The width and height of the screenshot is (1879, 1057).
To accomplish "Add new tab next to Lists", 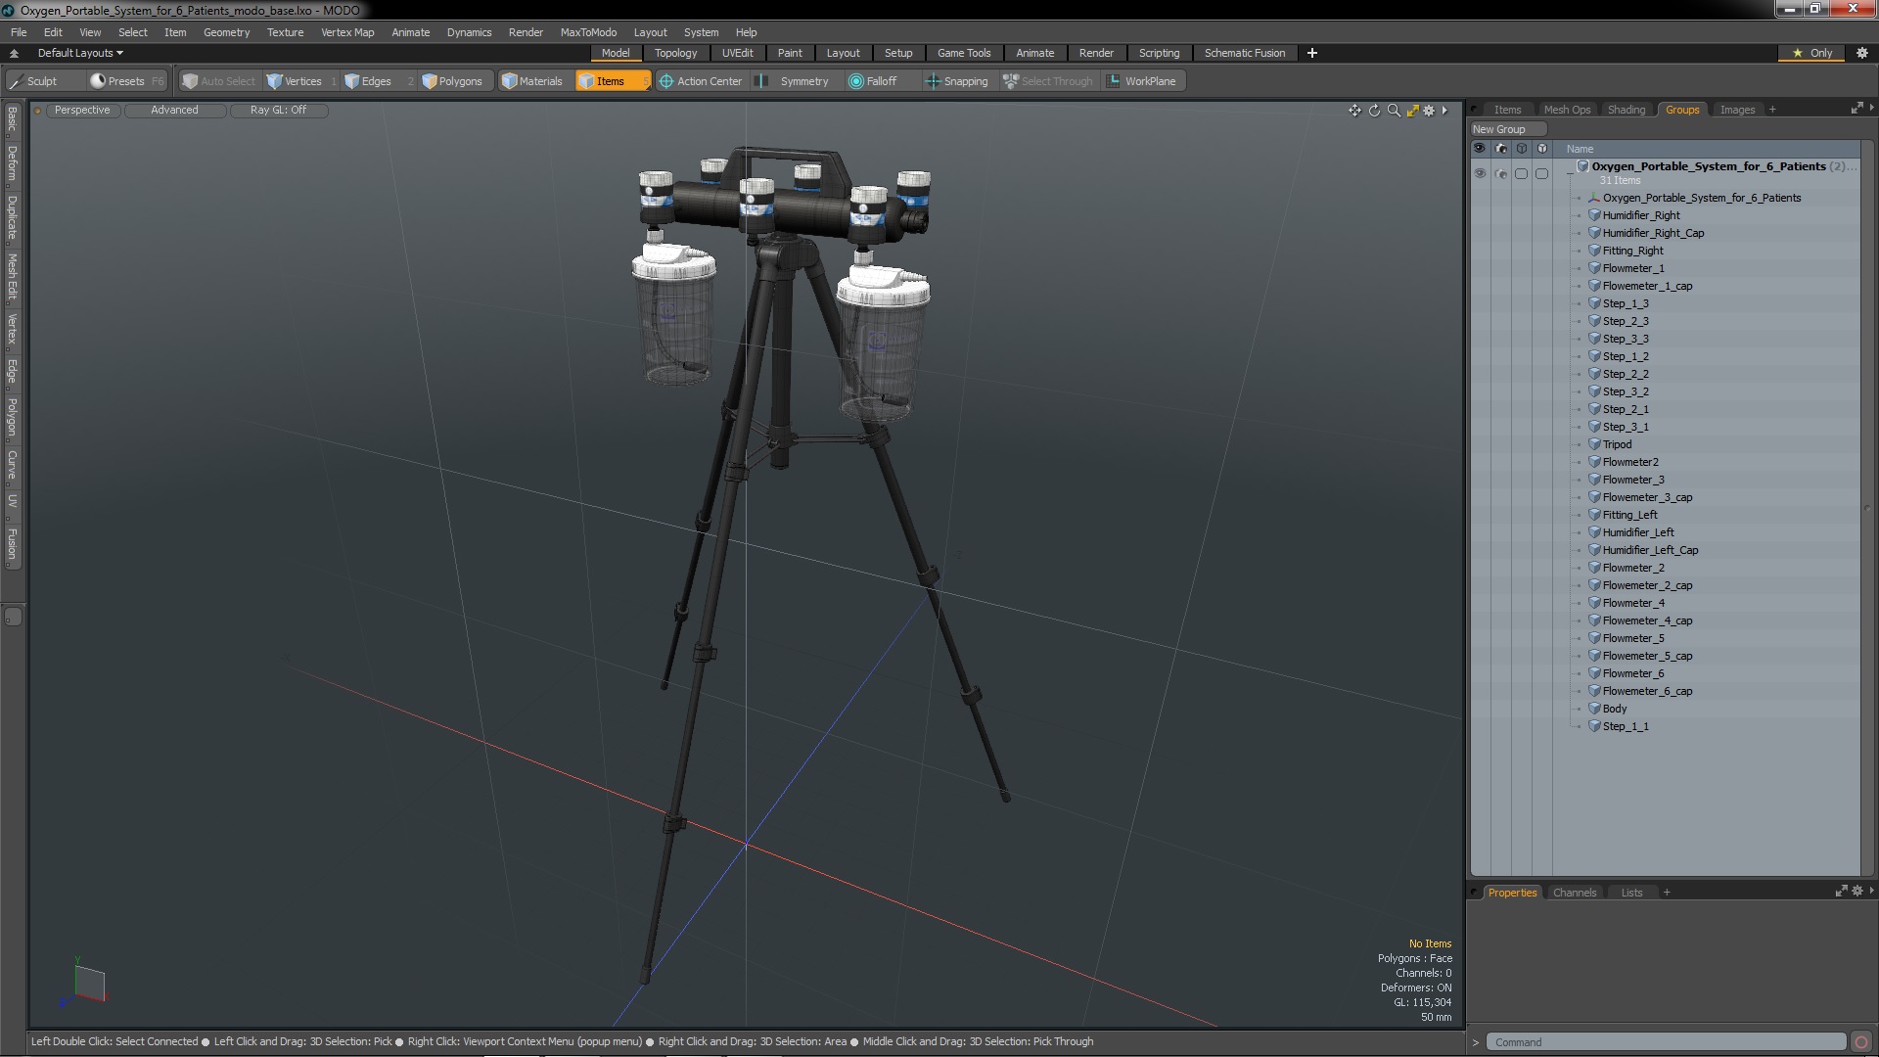I will point(1667,893).
